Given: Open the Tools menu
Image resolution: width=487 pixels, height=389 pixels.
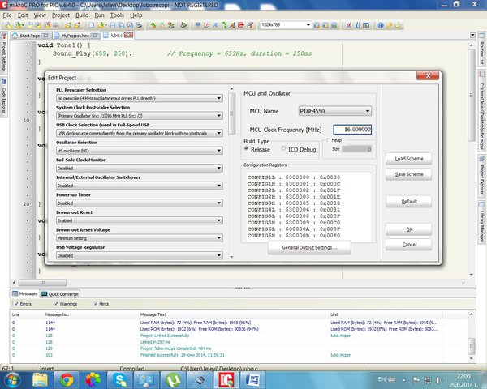Looking at the screenshot, I should click(117, 15).
